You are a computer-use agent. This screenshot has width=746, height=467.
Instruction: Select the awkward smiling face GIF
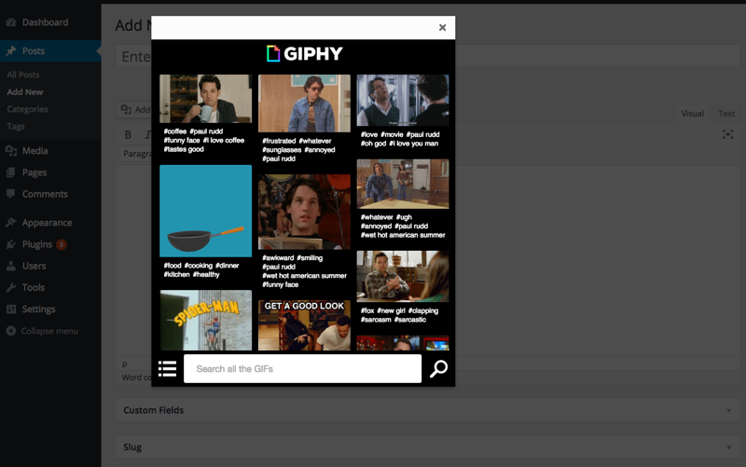point(304,213)
